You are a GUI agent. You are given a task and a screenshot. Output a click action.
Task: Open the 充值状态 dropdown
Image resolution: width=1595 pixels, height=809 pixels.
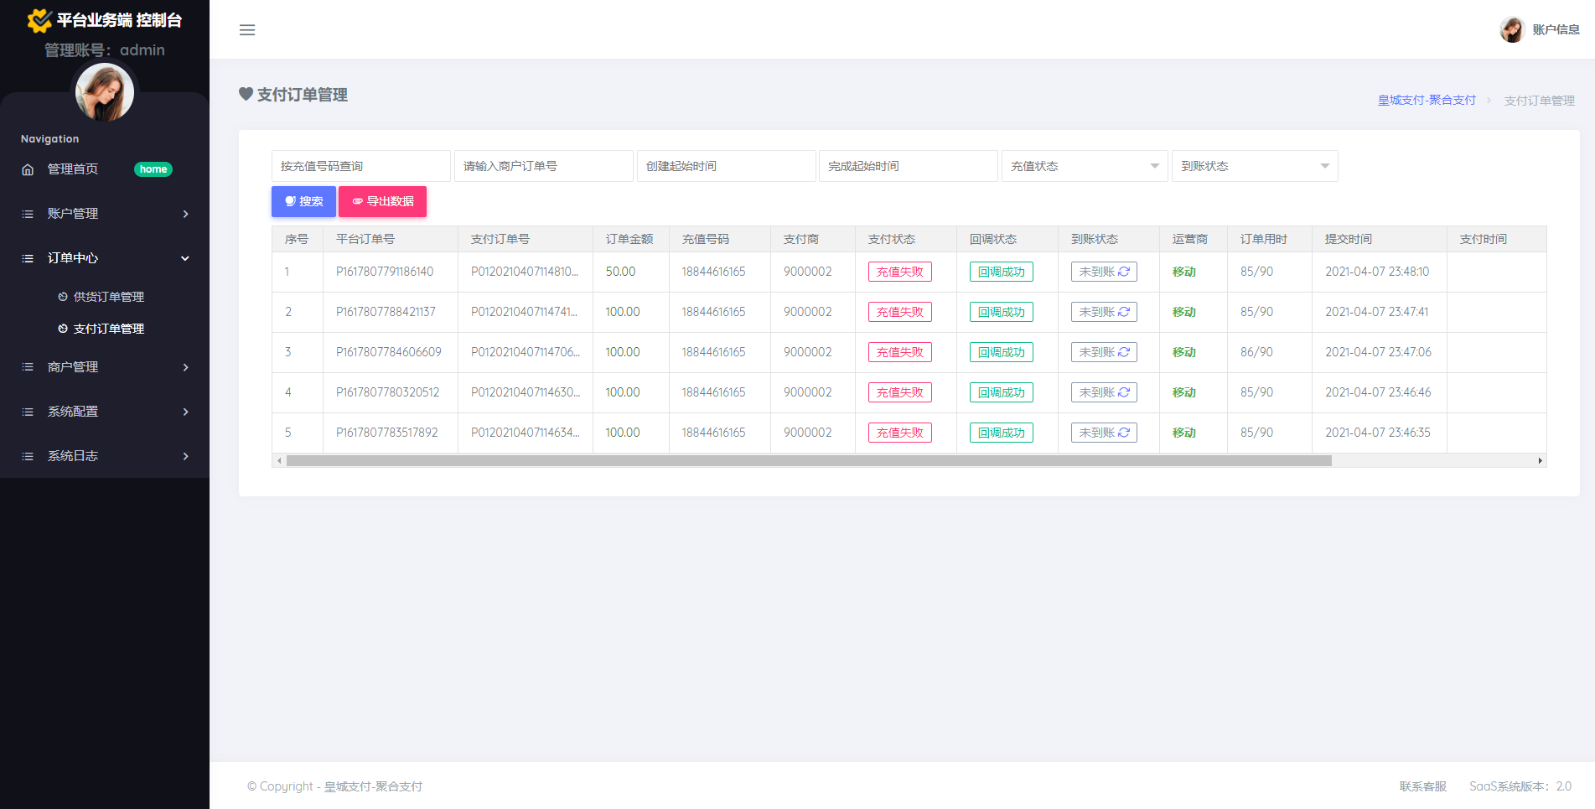click(1084, 166)
